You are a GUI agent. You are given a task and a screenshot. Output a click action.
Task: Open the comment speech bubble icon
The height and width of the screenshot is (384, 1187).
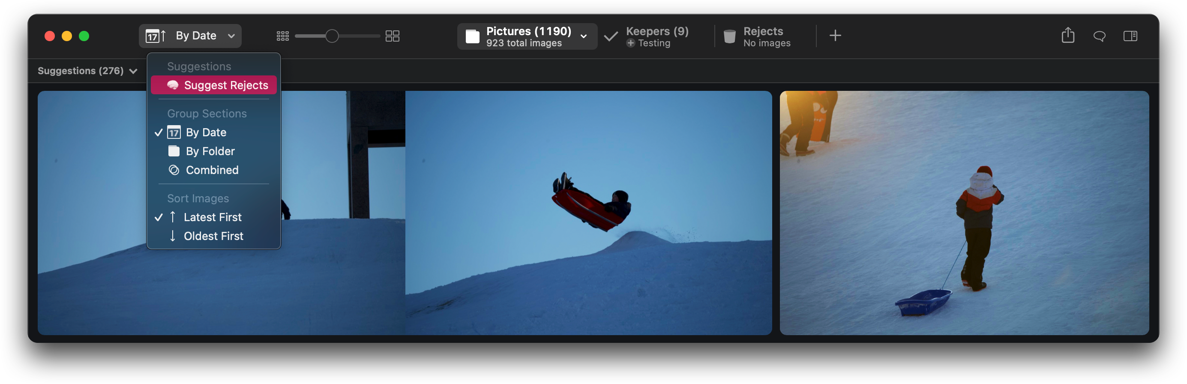[1099, 36]
